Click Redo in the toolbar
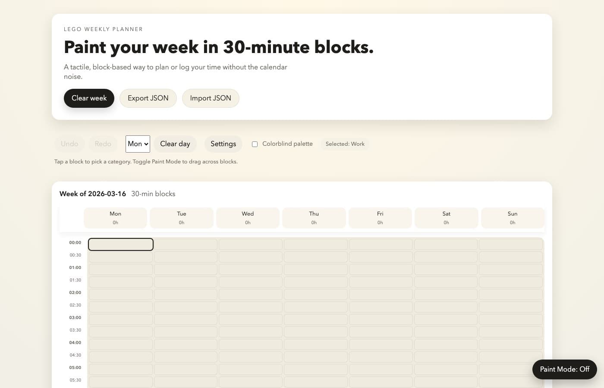 coord(103,144)
